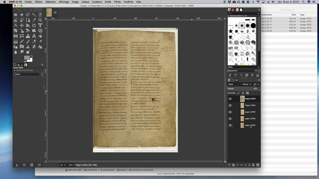Select the Bucket Fill tool

[x=40, y=36]
